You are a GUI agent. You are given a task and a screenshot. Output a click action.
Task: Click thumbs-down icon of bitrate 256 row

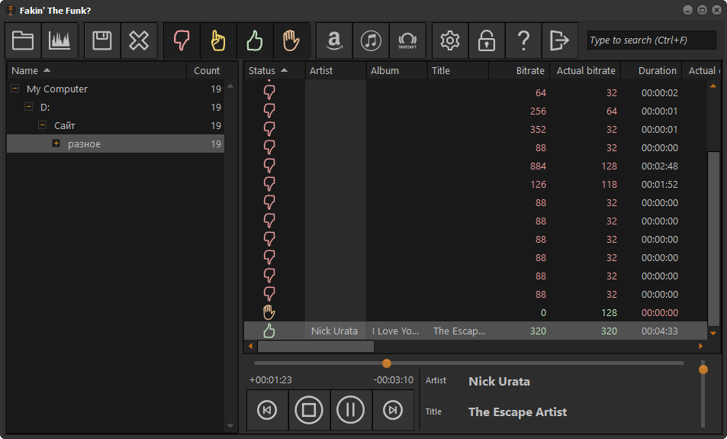269,111
